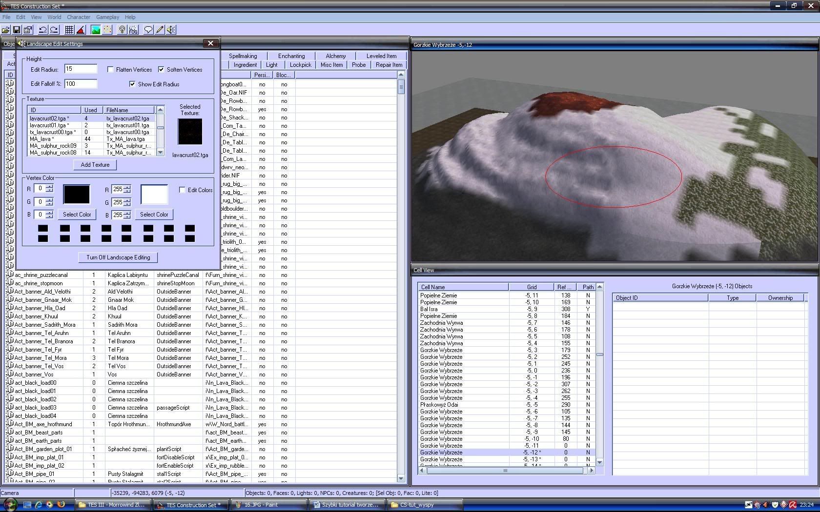Click the Add Texture button
Screen dimensions: 820x512
[95, 165]
